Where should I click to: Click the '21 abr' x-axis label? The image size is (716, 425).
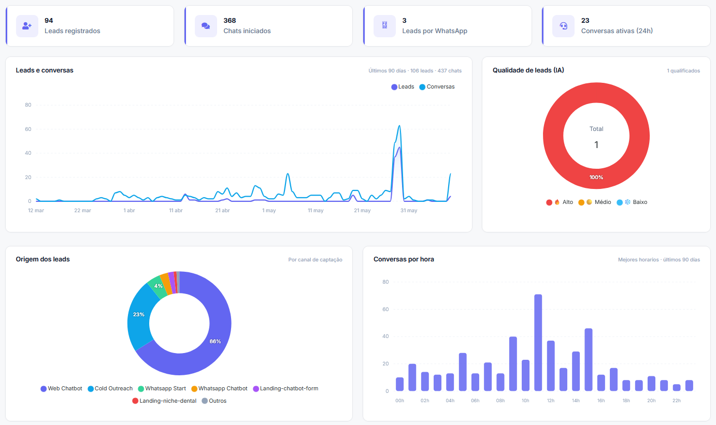click(222, 211)
